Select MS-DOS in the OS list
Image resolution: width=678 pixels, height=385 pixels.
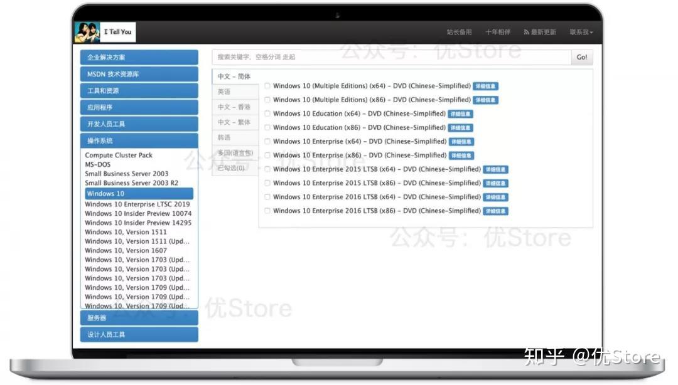click(x=98, y=165)
